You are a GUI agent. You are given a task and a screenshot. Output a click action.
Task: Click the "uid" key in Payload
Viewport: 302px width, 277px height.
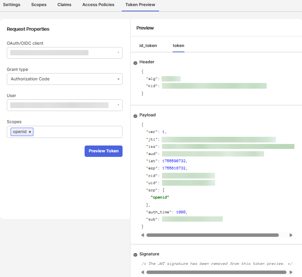pos(152,183)
